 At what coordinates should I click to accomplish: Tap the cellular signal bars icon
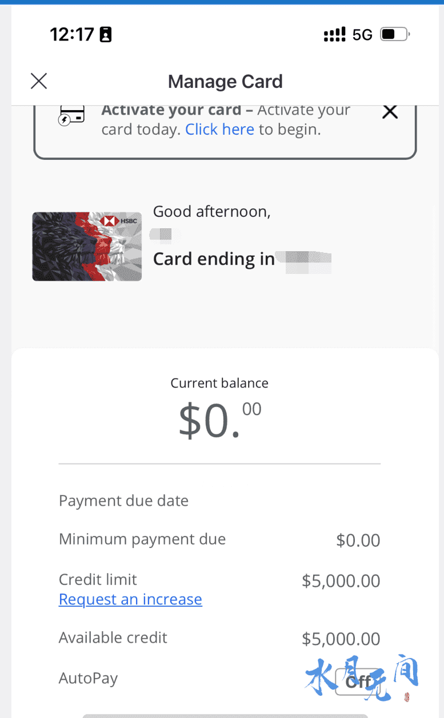tap(334, 35)
